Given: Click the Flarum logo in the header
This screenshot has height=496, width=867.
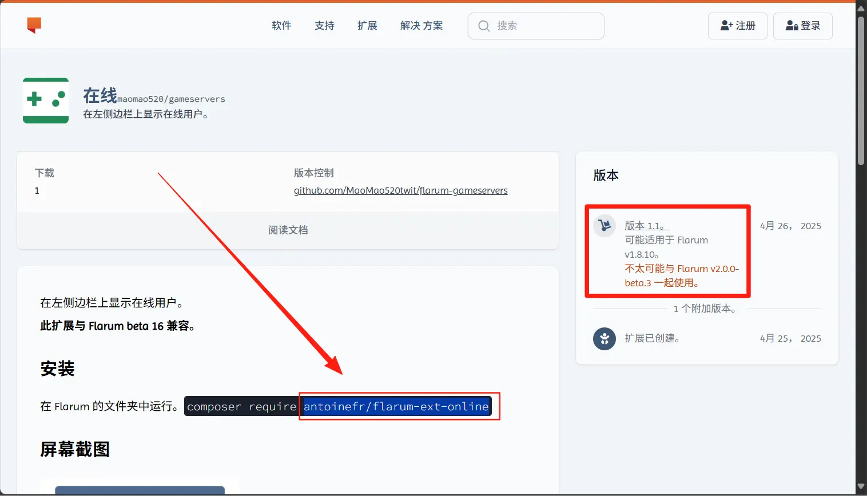Looking at the screenshot, I should [x=34, y=25].
